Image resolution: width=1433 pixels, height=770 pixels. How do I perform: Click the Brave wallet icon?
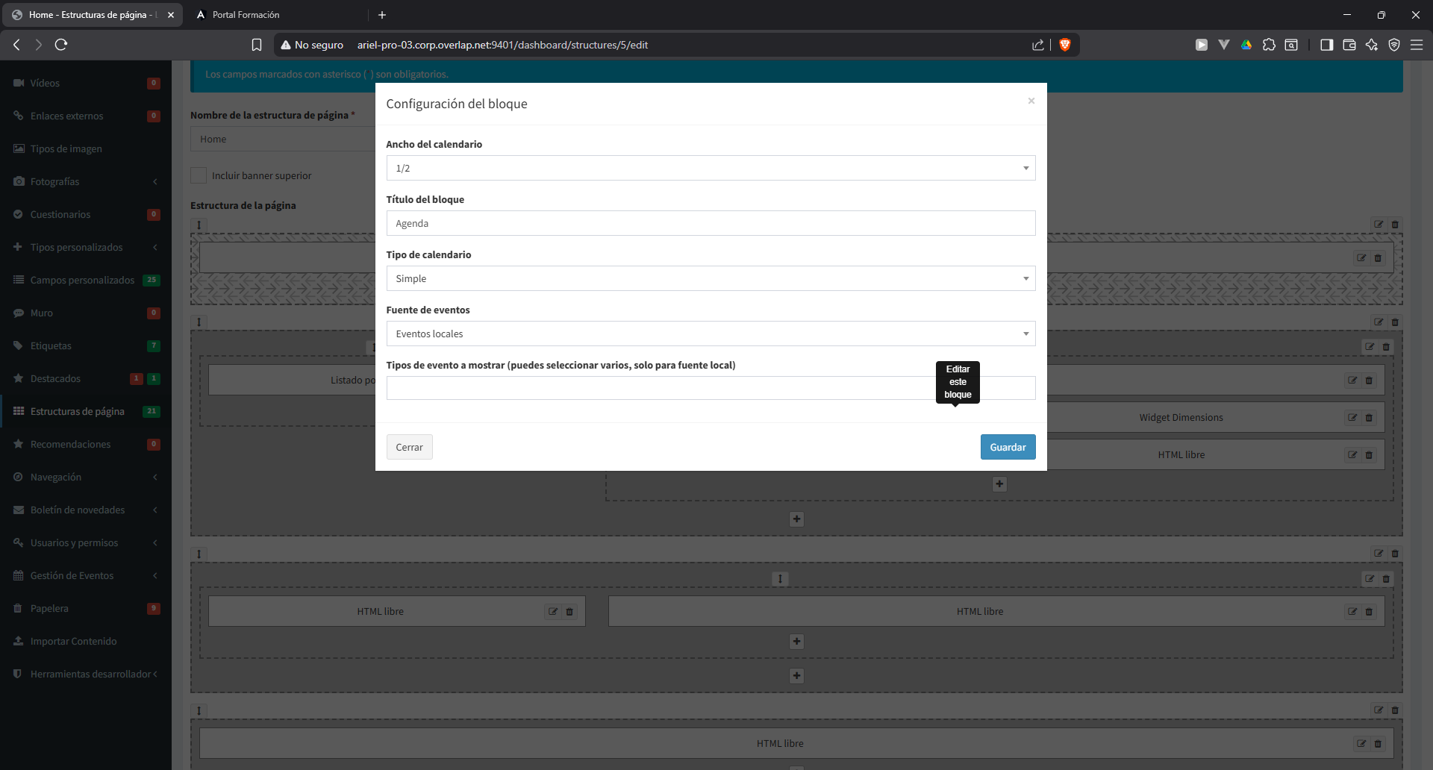1349,45
